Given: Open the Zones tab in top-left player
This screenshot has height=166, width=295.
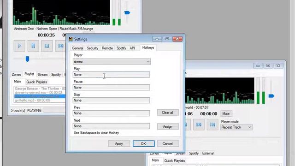Looking at the screenshot, I should point(17,75).
